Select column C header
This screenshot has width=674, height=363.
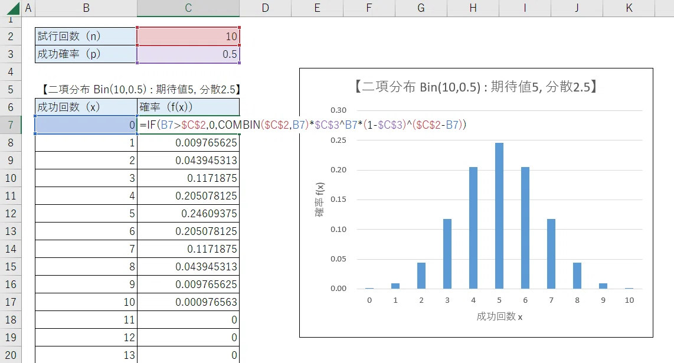[188, 8]
